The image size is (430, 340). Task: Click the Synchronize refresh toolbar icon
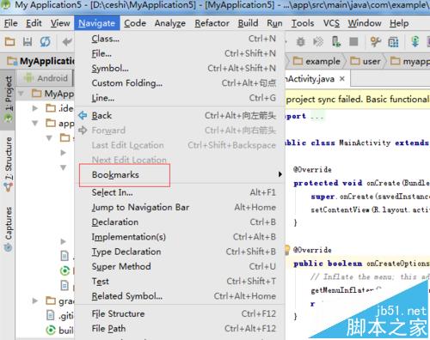(x=45, y=42)
